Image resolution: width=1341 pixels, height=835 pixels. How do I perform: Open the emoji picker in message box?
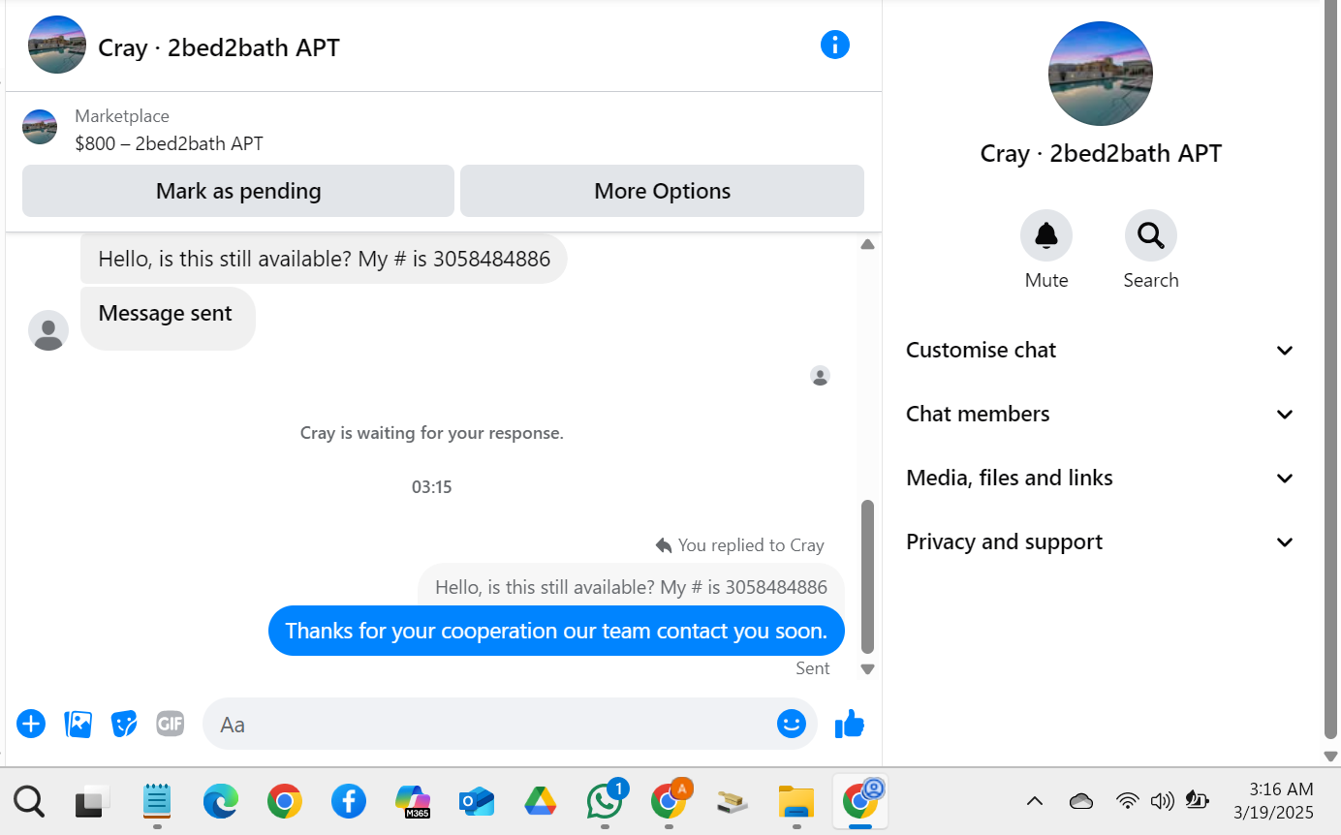tap(792, 724)
